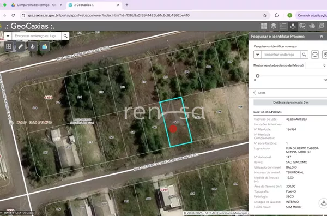Activate the circular locate-on-map button
Screen dimensions: 327x216
coord(315,55)
